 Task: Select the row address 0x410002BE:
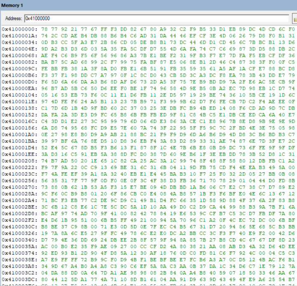point(20,207)
